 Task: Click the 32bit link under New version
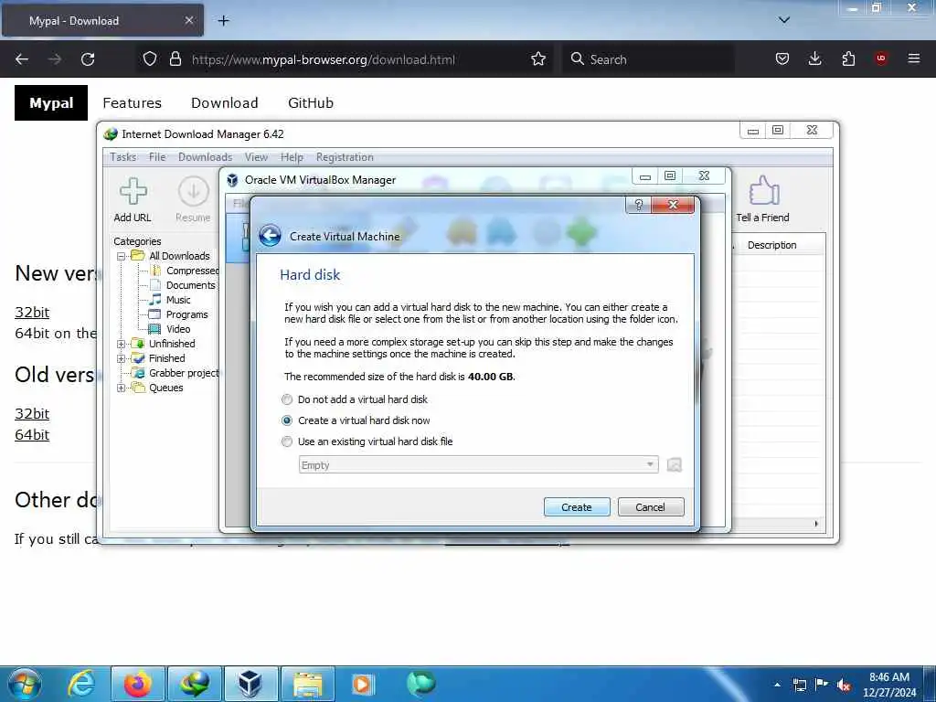click(x=32, y=313)
